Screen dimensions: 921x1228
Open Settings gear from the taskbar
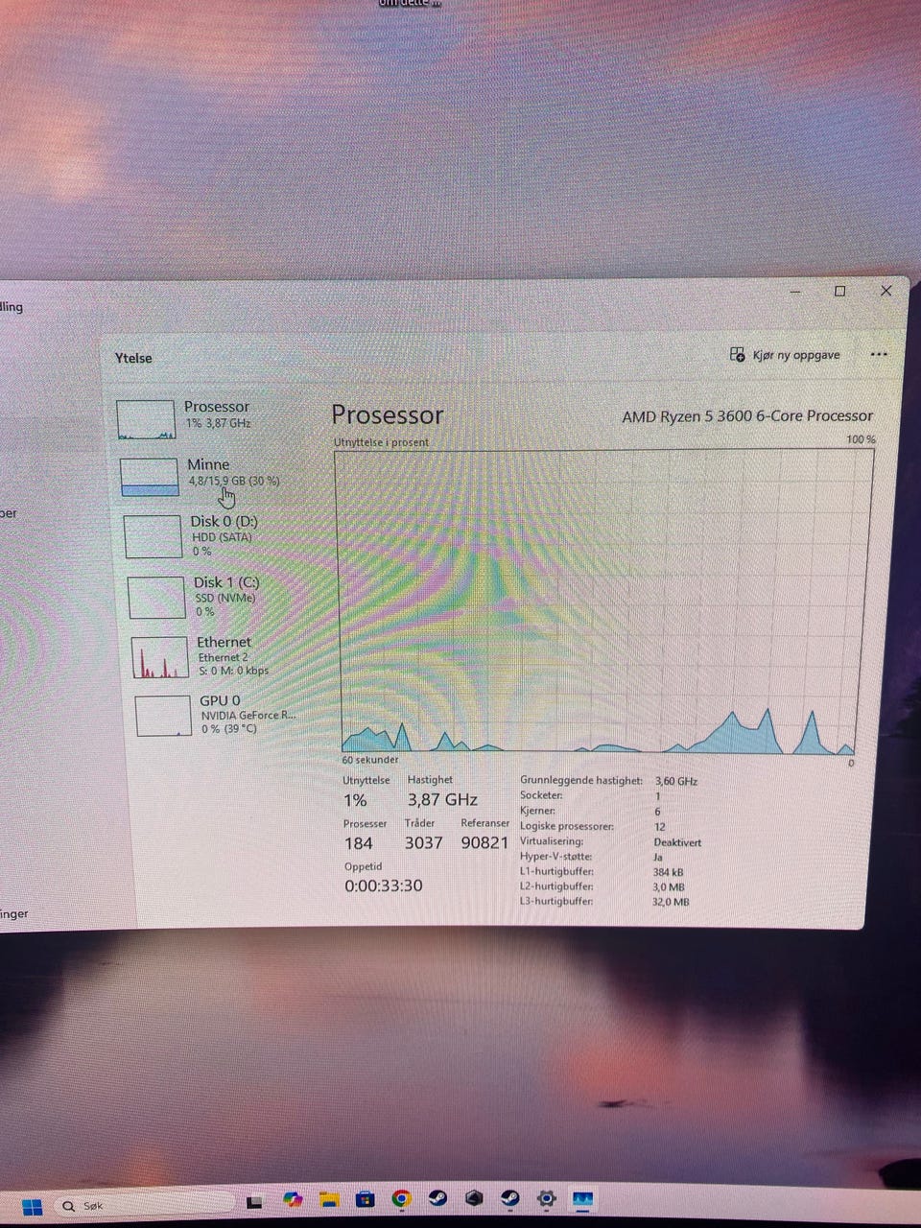click(547, 1198)
